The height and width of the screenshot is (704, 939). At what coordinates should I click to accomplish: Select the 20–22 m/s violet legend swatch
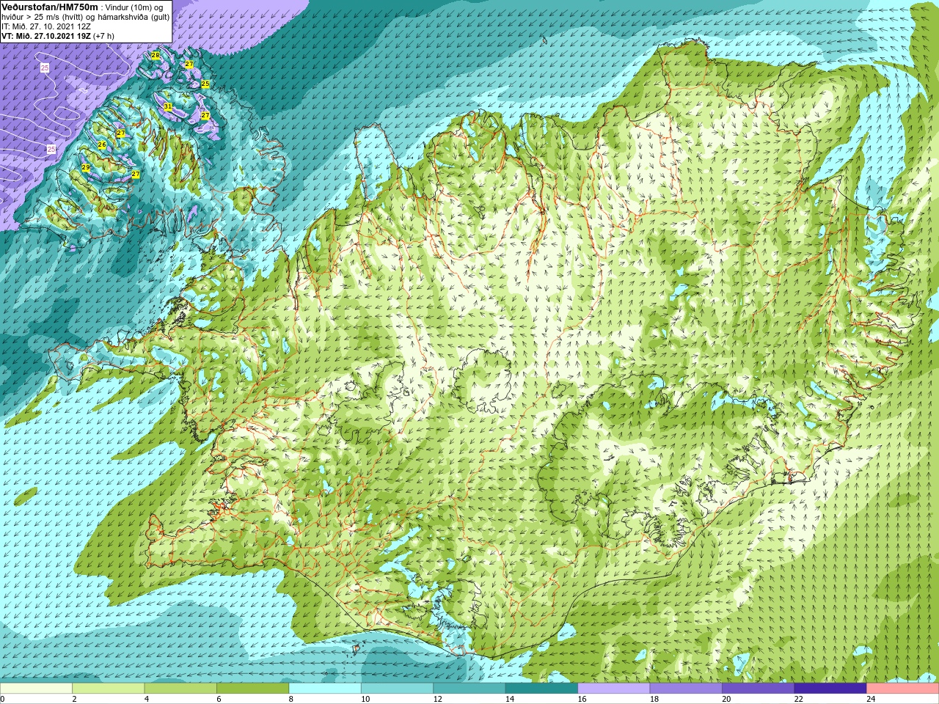point(759,689)
